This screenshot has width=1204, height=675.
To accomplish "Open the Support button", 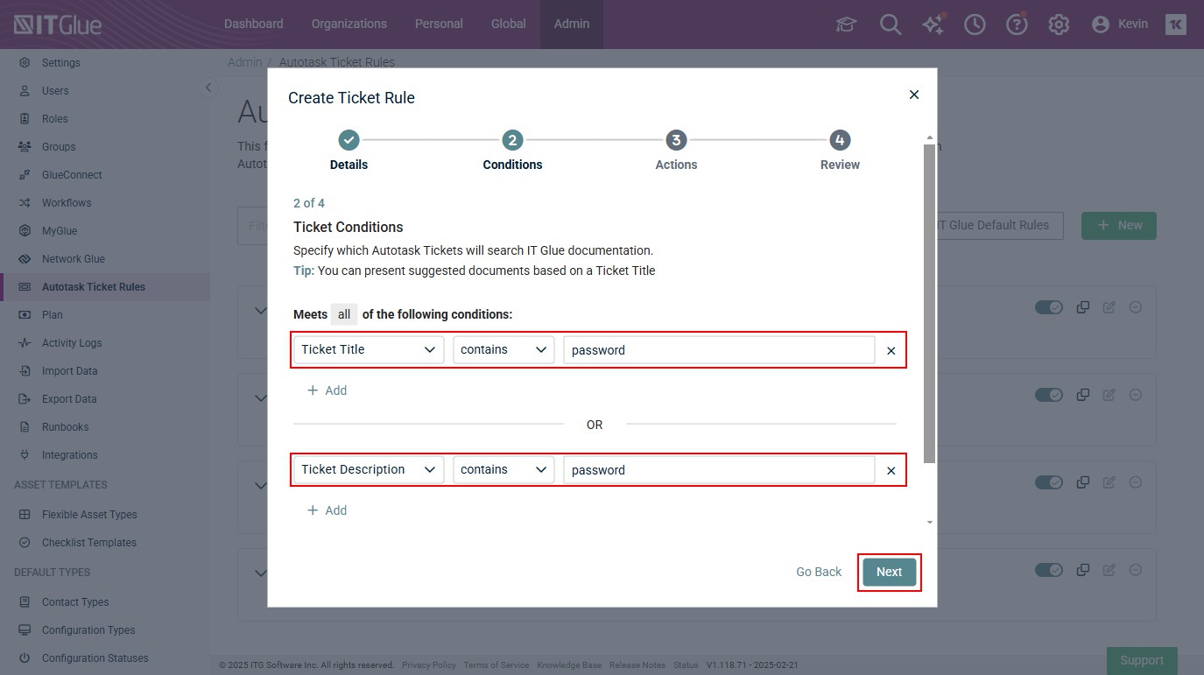I will point(1142,661).
